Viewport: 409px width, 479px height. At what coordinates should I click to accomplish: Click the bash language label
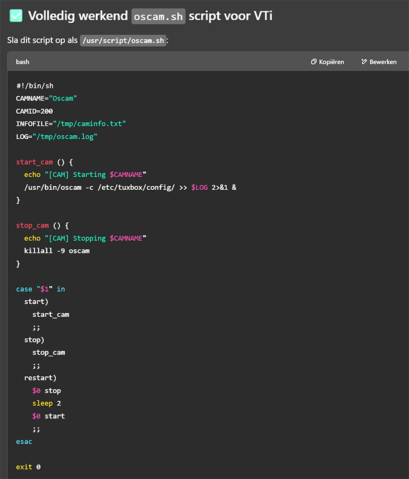23,62
